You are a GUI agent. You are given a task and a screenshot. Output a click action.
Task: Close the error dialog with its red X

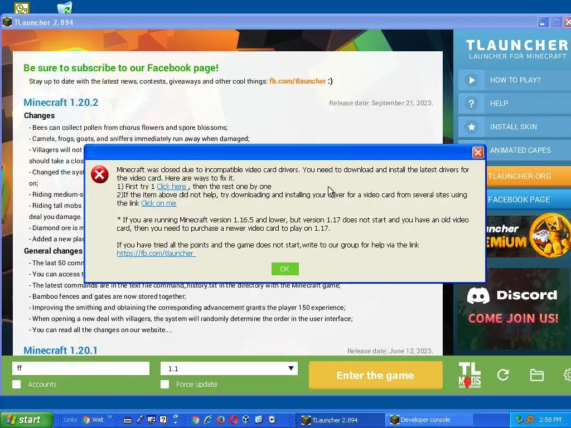[478, 152]
